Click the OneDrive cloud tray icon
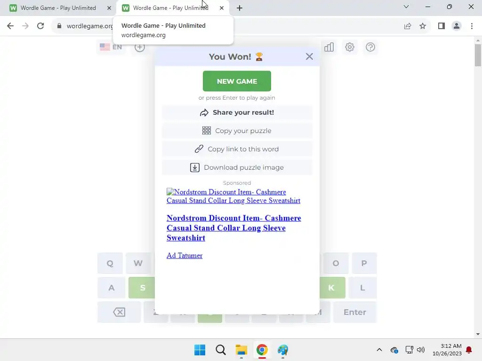 (x=394, y=350)
